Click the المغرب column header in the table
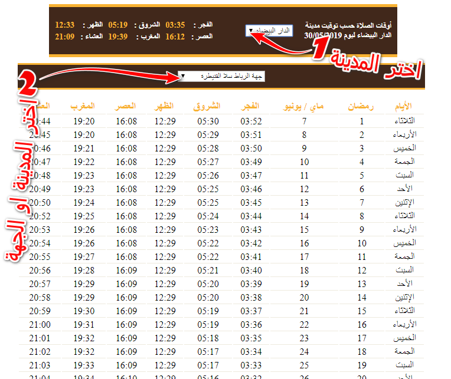 point(83,106)
